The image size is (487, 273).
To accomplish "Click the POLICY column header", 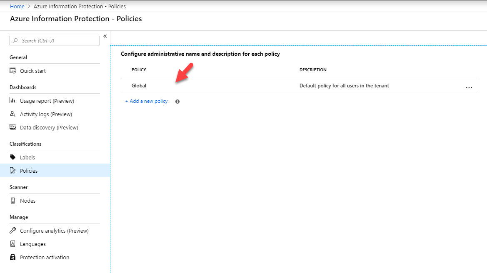I will [139, 69].
